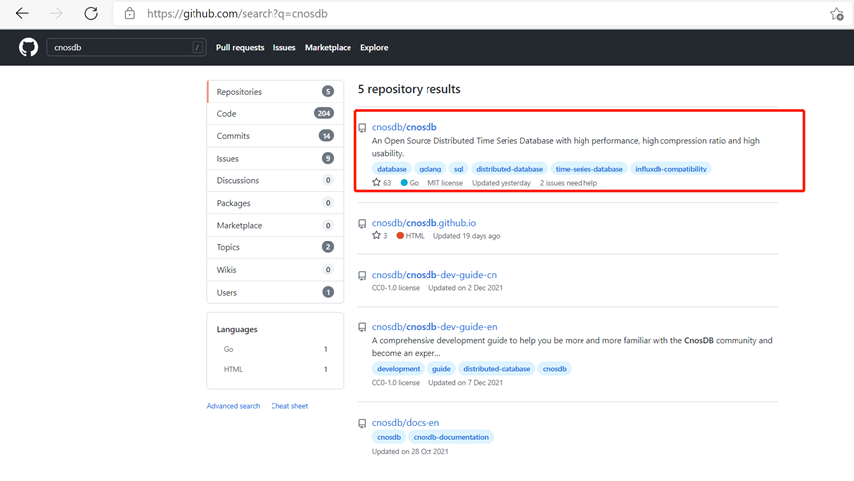Image resolution: width=854 pixels, height=481 pixels.
Task: Select the Packages filter in sidebar
Action: (275, 203)
